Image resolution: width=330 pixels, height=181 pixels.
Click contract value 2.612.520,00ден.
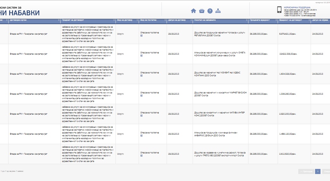click(287, 154)
